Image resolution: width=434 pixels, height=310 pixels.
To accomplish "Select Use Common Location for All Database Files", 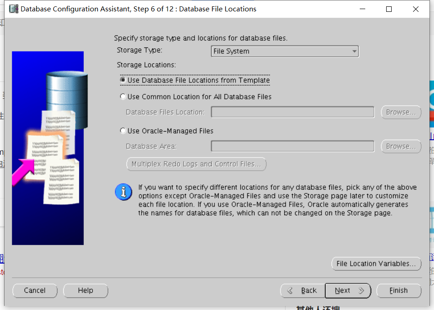I will (x=196, y=97).
